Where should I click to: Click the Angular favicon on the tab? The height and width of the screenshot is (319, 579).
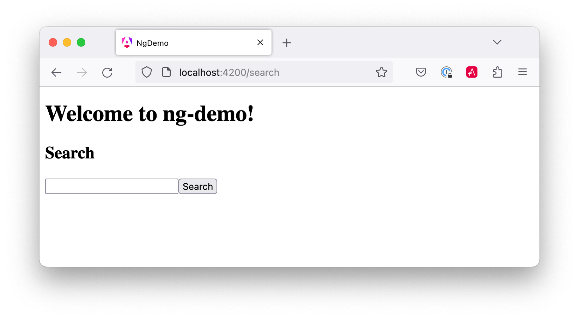coord(127,42)
